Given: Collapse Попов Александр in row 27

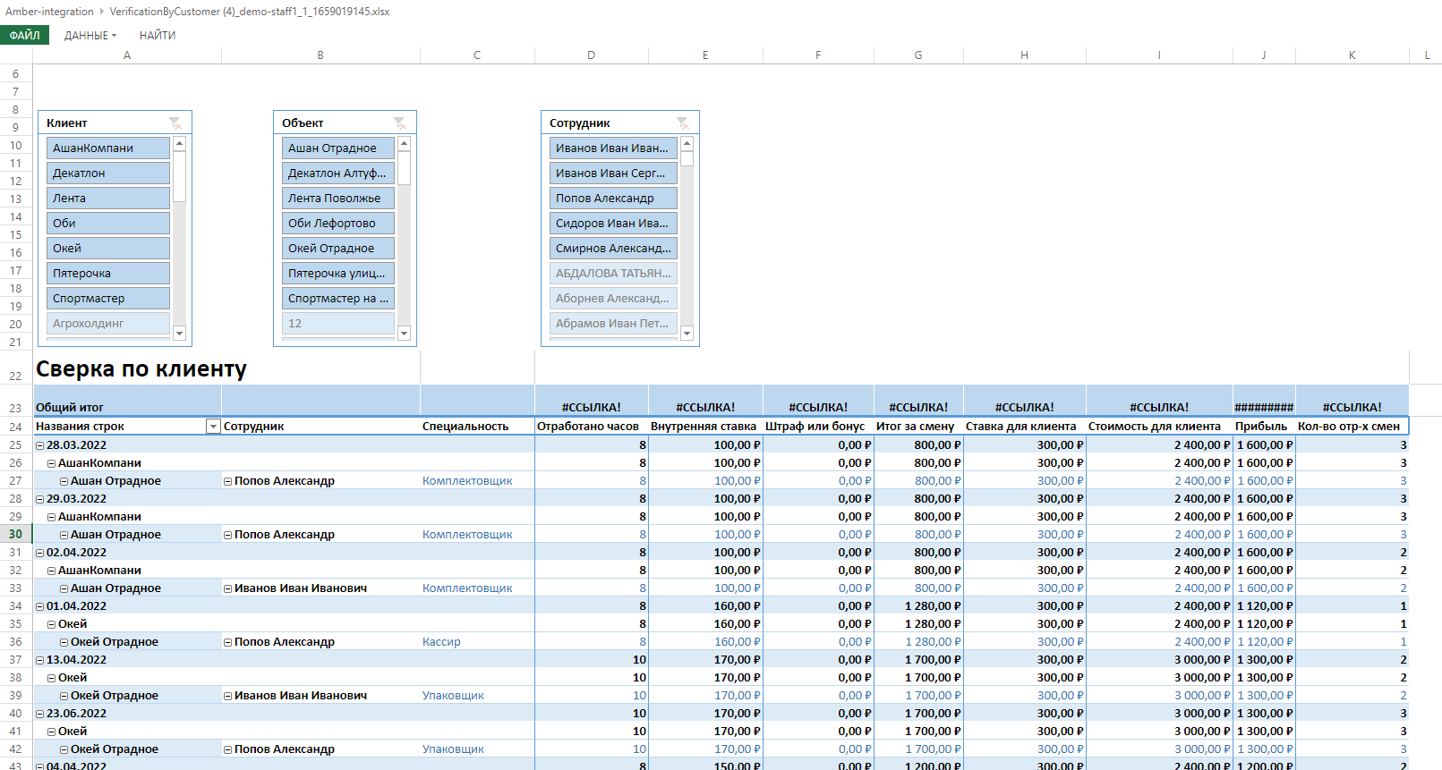Looking at the screenshot, I should [x=228, y=481].
